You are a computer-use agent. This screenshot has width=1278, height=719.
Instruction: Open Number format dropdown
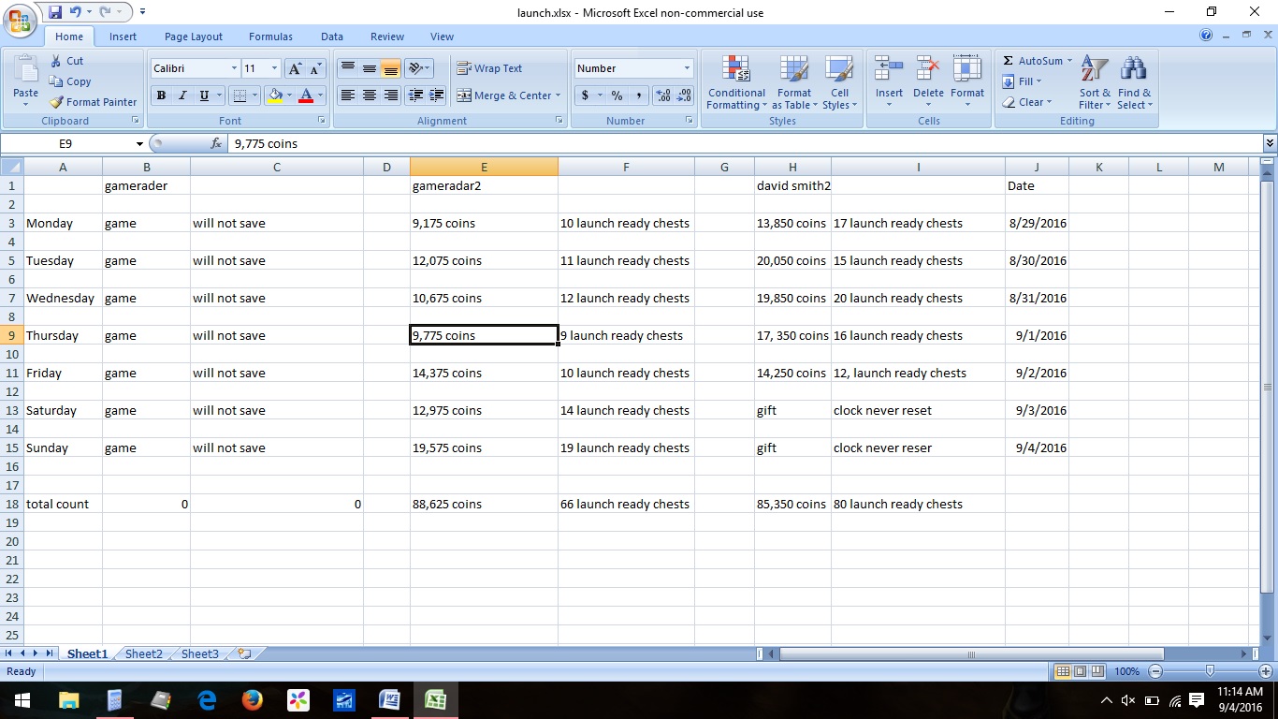coord(687,68)
